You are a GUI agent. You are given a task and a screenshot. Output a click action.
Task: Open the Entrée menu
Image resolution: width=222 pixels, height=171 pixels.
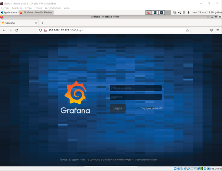pyautogui.click(x=38, y=8)
